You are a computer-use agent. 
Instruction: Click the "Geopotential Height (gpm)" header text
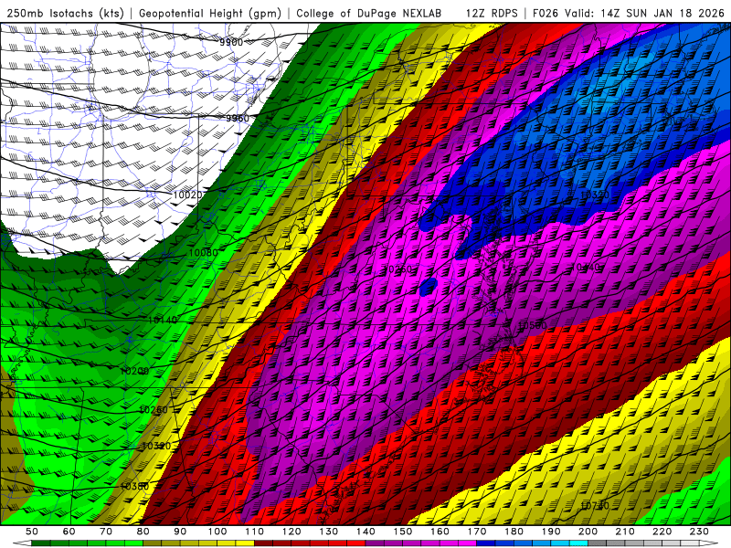click(210, 13)
